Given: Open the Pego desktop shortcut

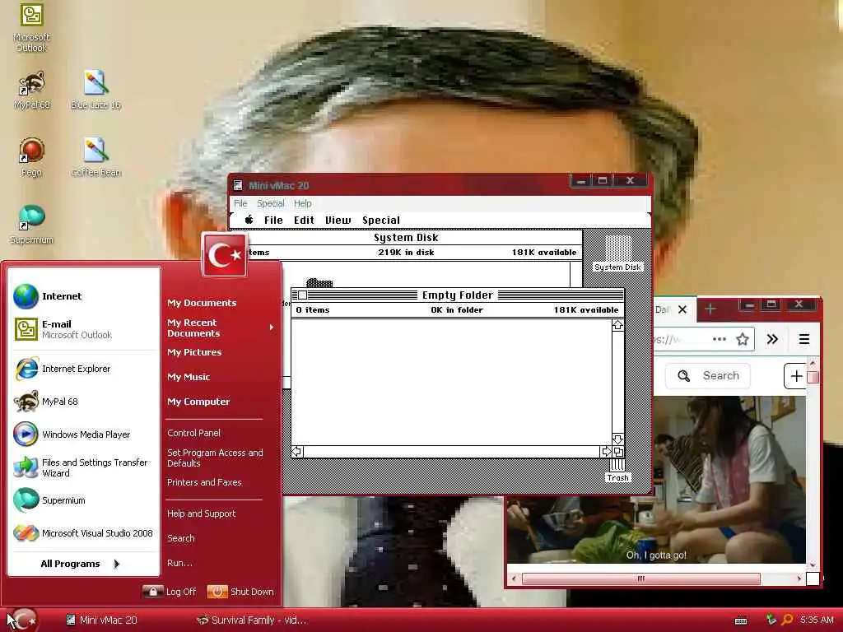Looking at the screenshot, I should [x=31, y=157].
